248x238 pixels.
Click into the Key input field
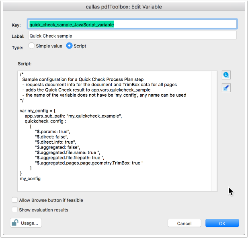click(x=132, y=24)
